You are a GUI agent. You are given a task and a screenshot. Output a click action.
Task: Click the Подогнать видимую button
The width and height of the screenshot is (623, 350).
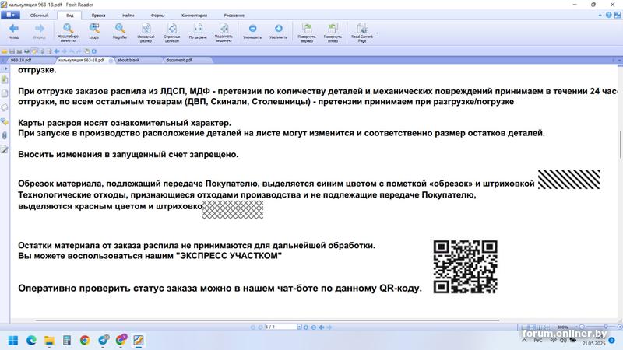point(224,32)
